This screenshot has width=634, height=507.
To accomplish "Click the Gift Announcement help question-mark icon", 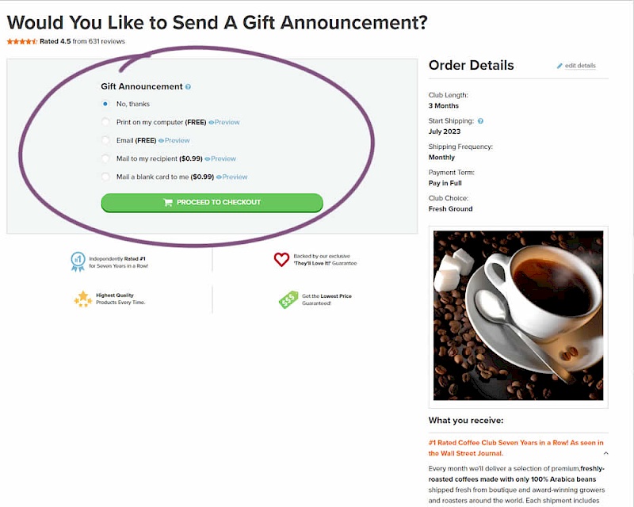I will pyautogui.click(x=189, y=87).
